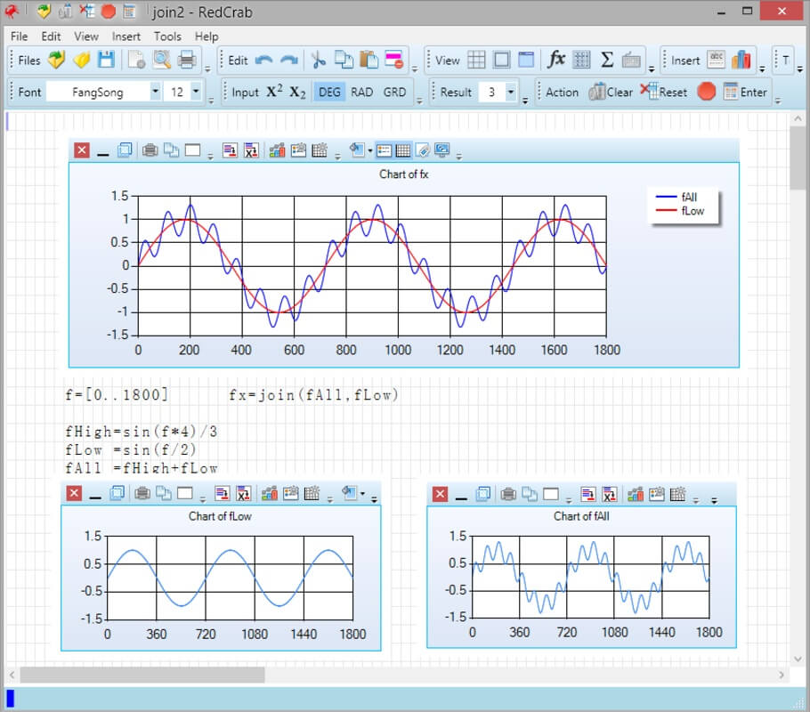Toggle the grid icon in View toolbar
This screenshot has width=810, height=712.
pos(476,60)
